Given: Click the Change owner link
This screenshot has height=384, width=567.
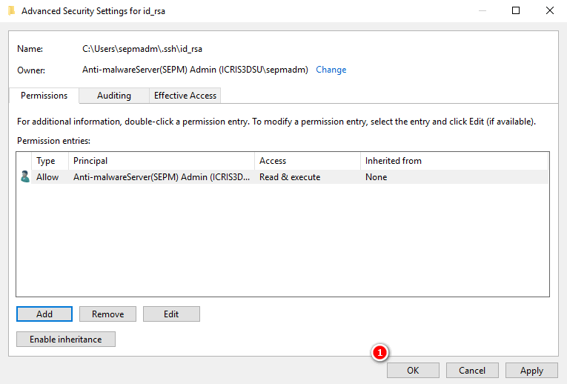Looking at the screenshot, I should 331,70.
